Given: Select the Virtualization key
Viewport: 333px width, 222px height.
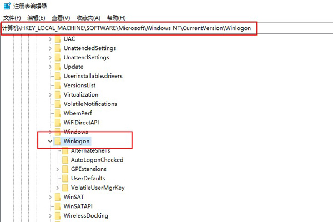Looking at the screenshot, I should point(81,94).
